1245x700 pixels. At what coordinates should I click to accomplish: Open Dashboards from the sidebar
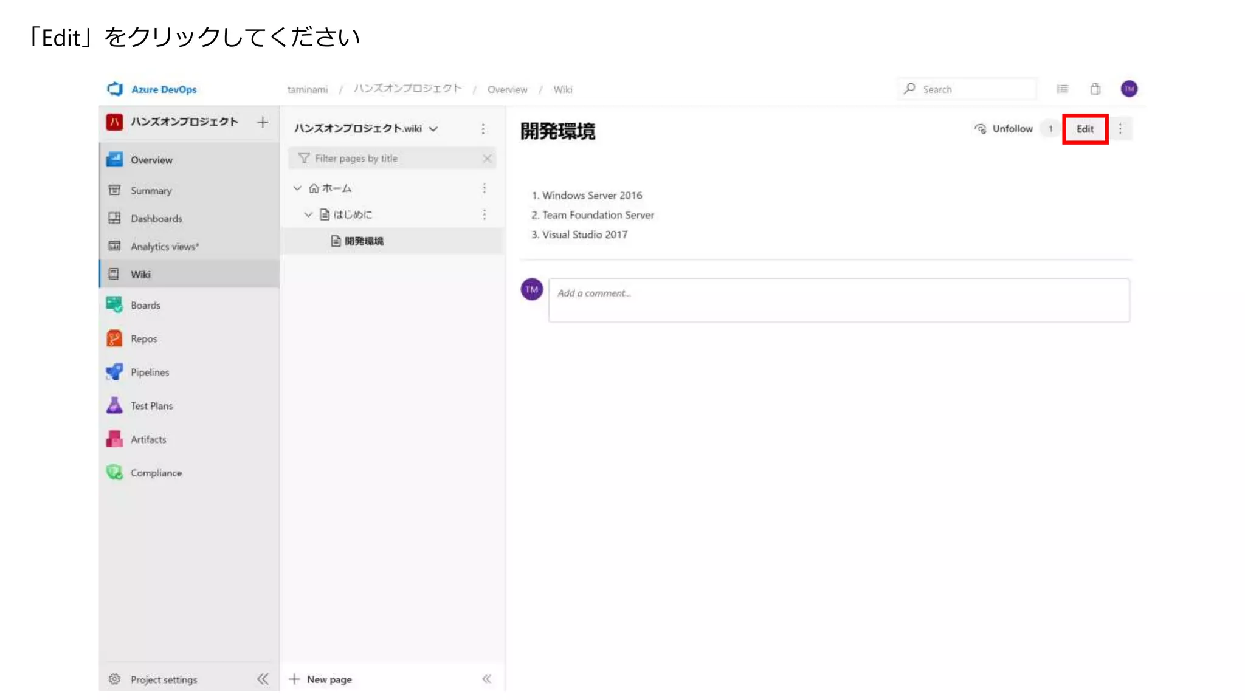[189, 219]
